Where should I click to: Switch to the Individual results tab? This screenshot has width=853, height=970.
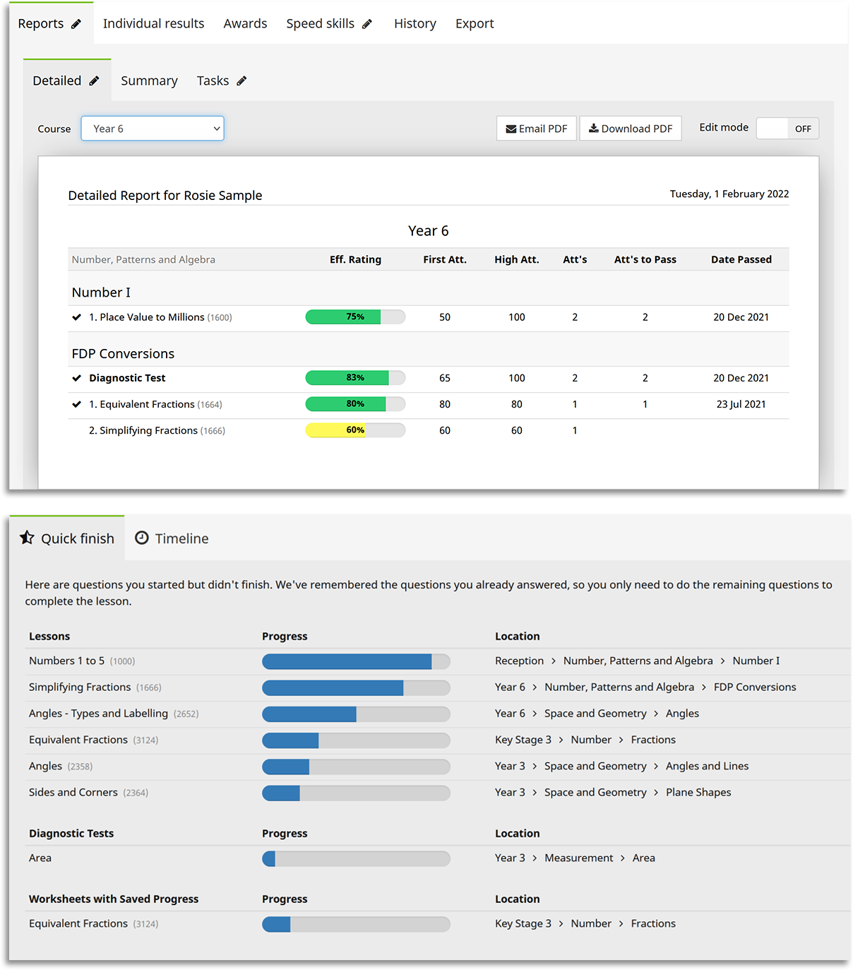[153, 24]
